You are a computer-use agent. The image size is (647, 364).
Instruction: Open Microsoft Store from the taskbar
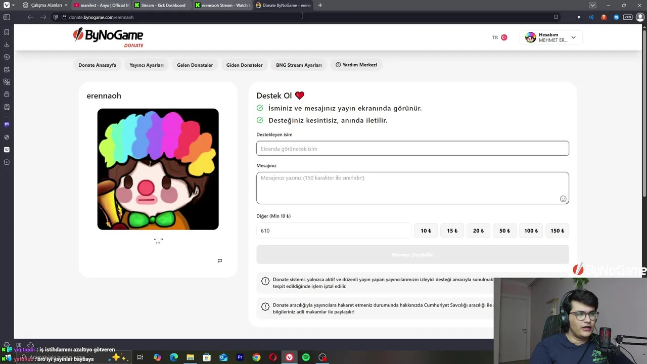click(x=207, y=357)
